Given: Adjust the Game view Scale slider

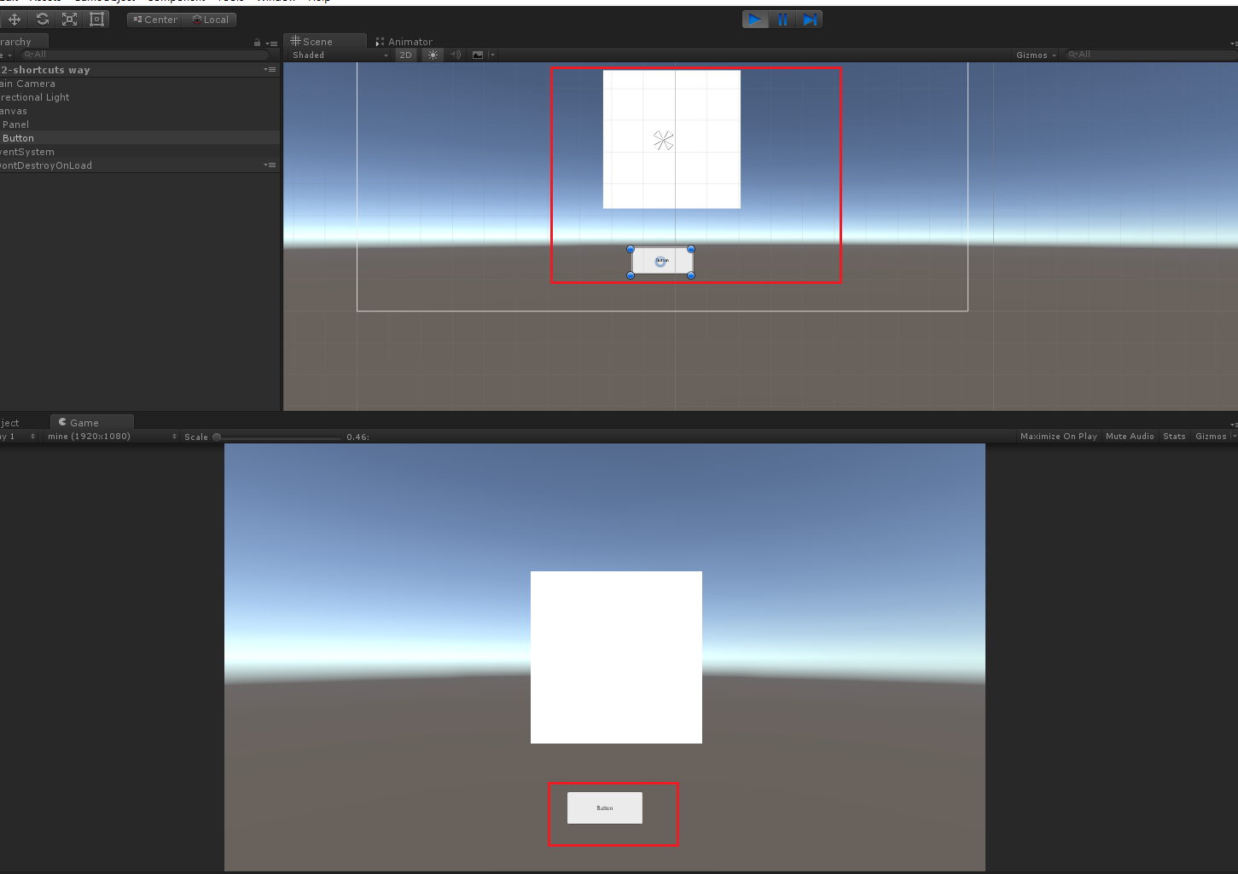Looking at the screenshot, I should point(278,437).
